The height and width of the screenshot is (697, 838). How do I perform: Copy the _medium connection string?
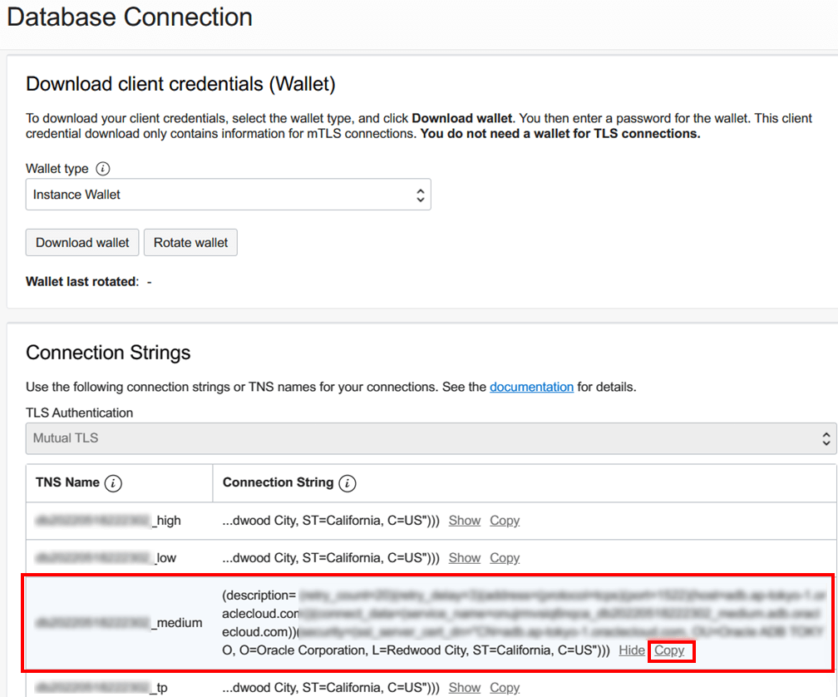pyautogui.click(x=669, y=650)
